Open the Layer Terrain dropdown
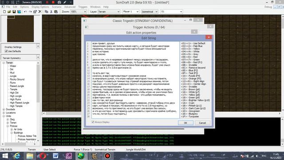 (109, 12)
